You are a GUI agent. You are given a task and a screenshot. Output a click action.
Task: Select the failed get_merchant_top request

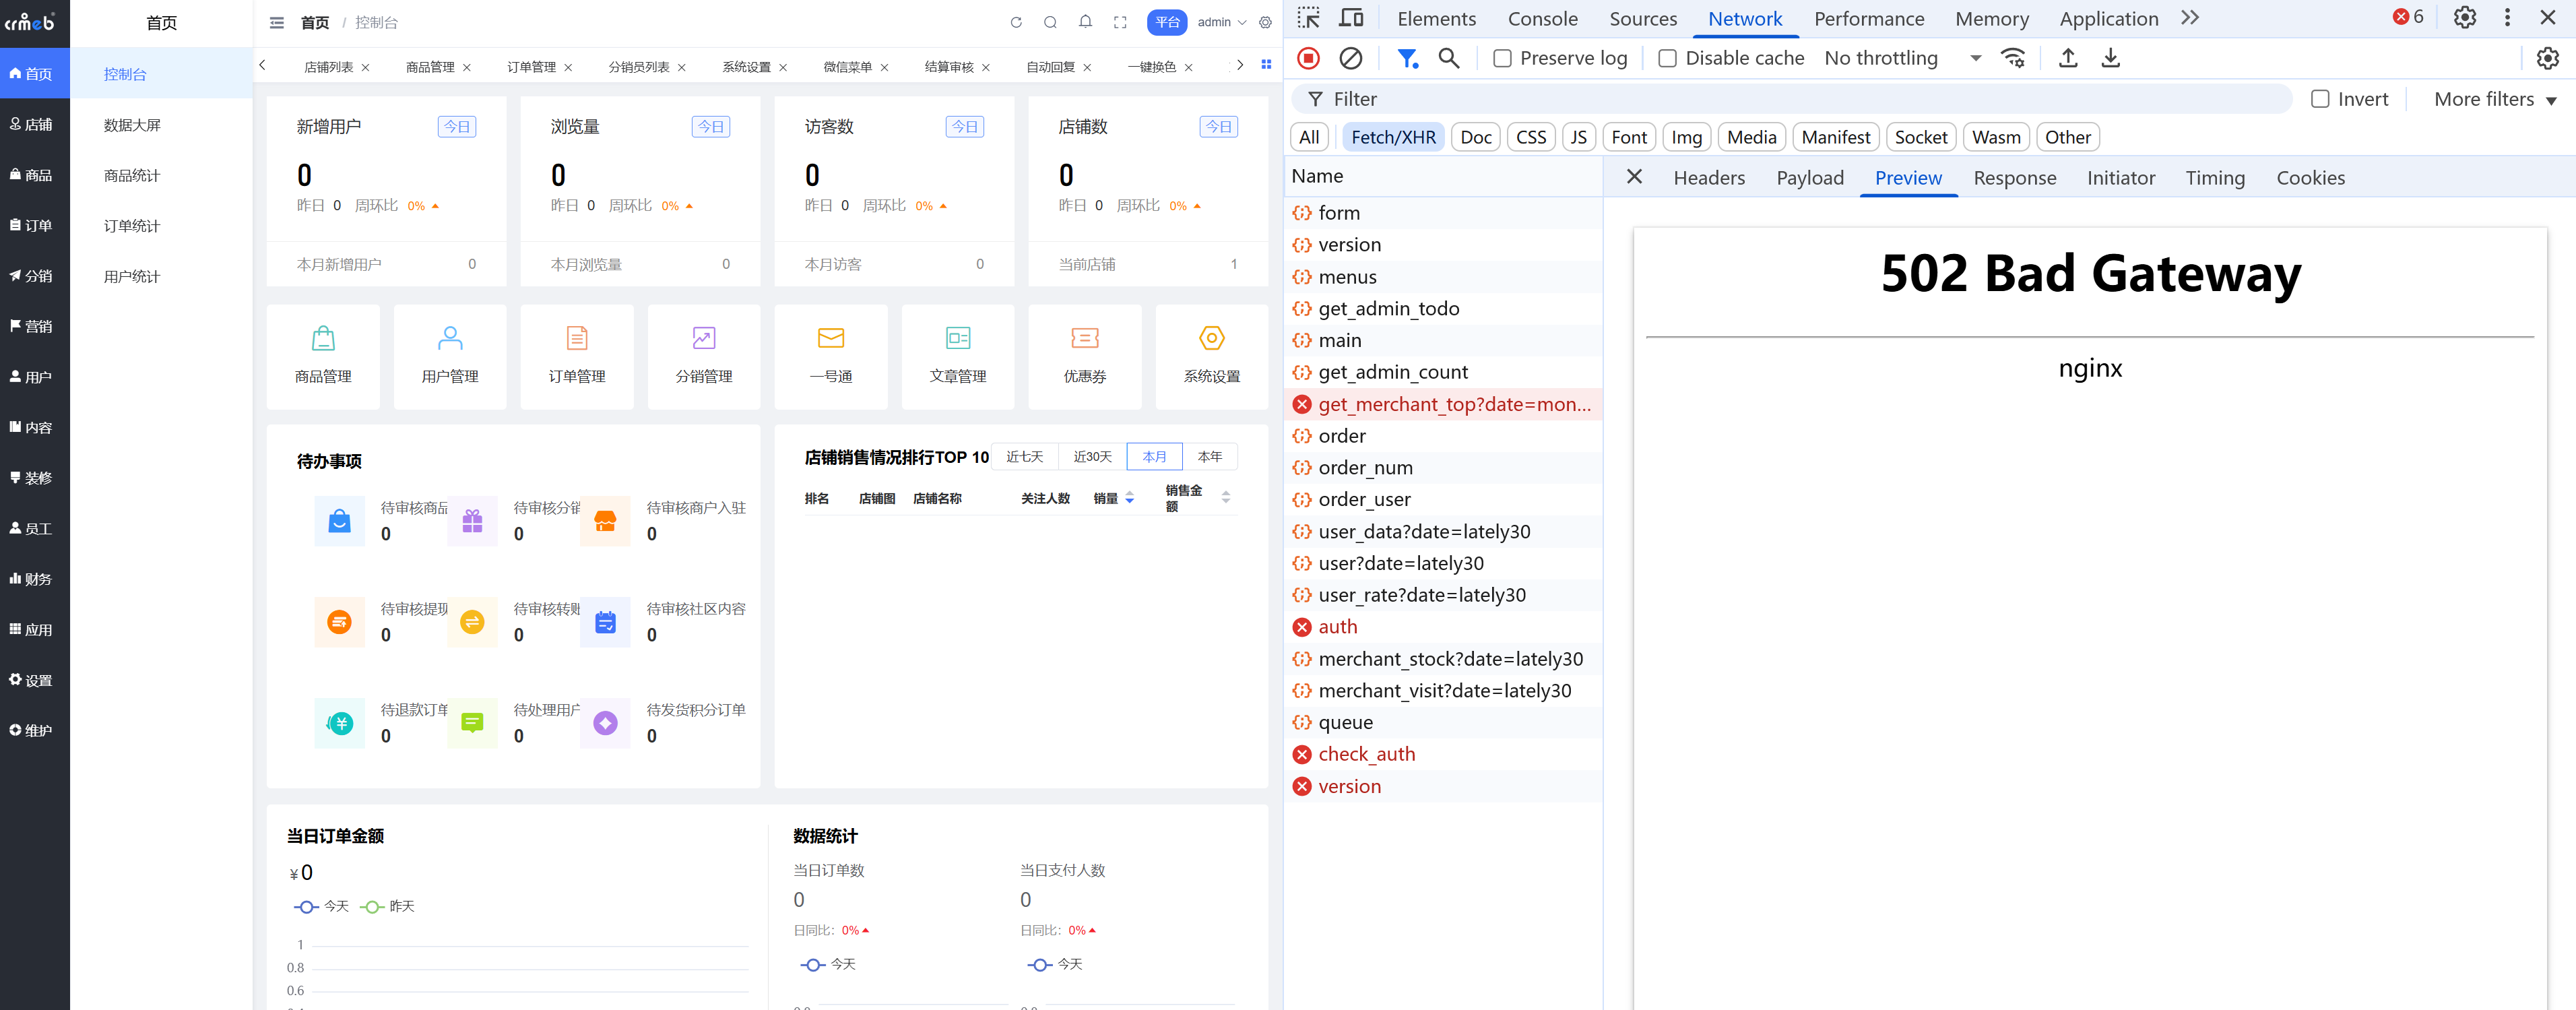point(1443,404)
